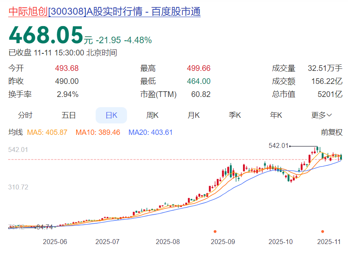Switch to the 年K chart tab

point(276,115)
